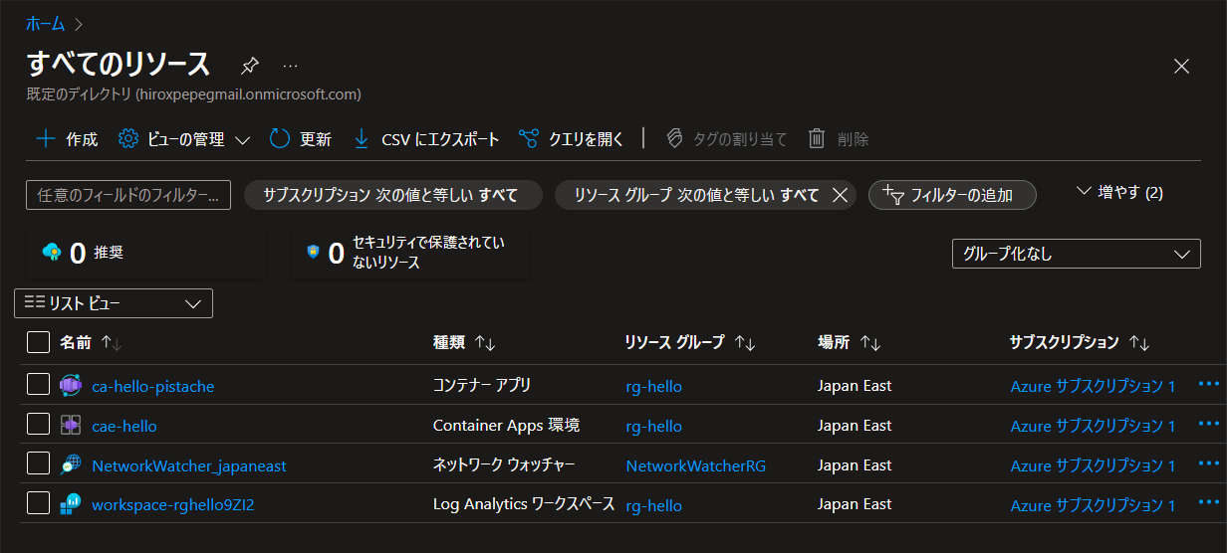
Task: Click the コンテナー アプリ type cell
Action: (x=482, y=385)
